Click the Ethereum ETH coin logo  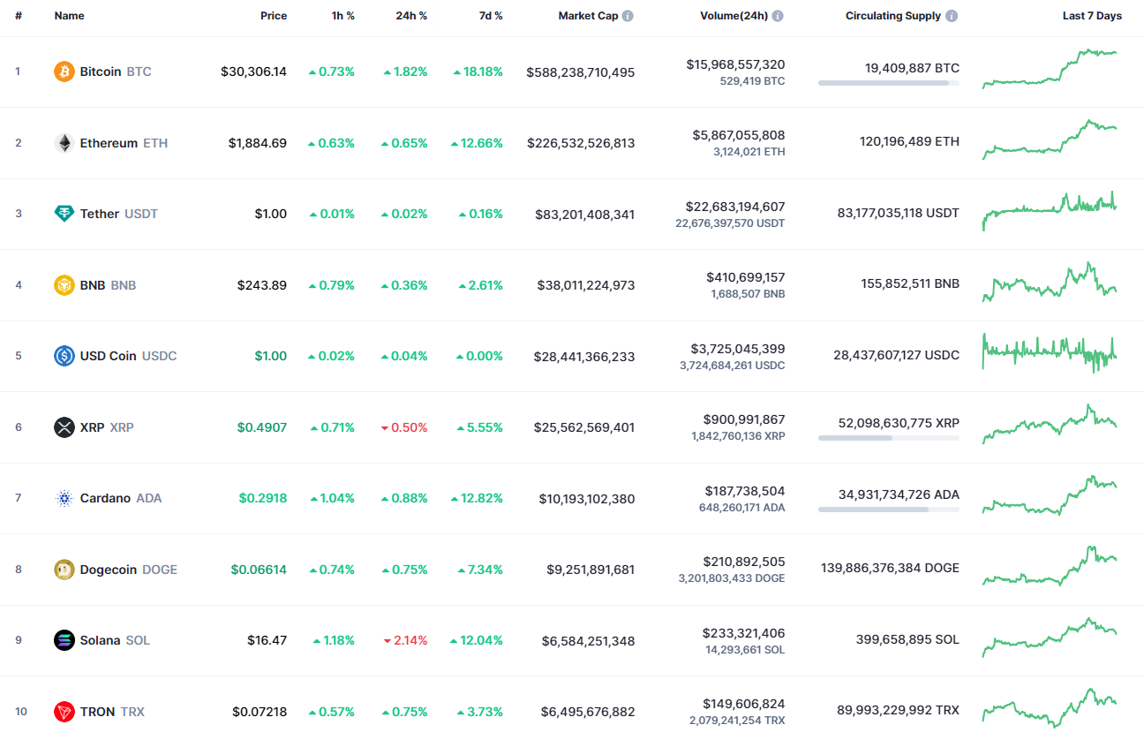coord(63,142)
